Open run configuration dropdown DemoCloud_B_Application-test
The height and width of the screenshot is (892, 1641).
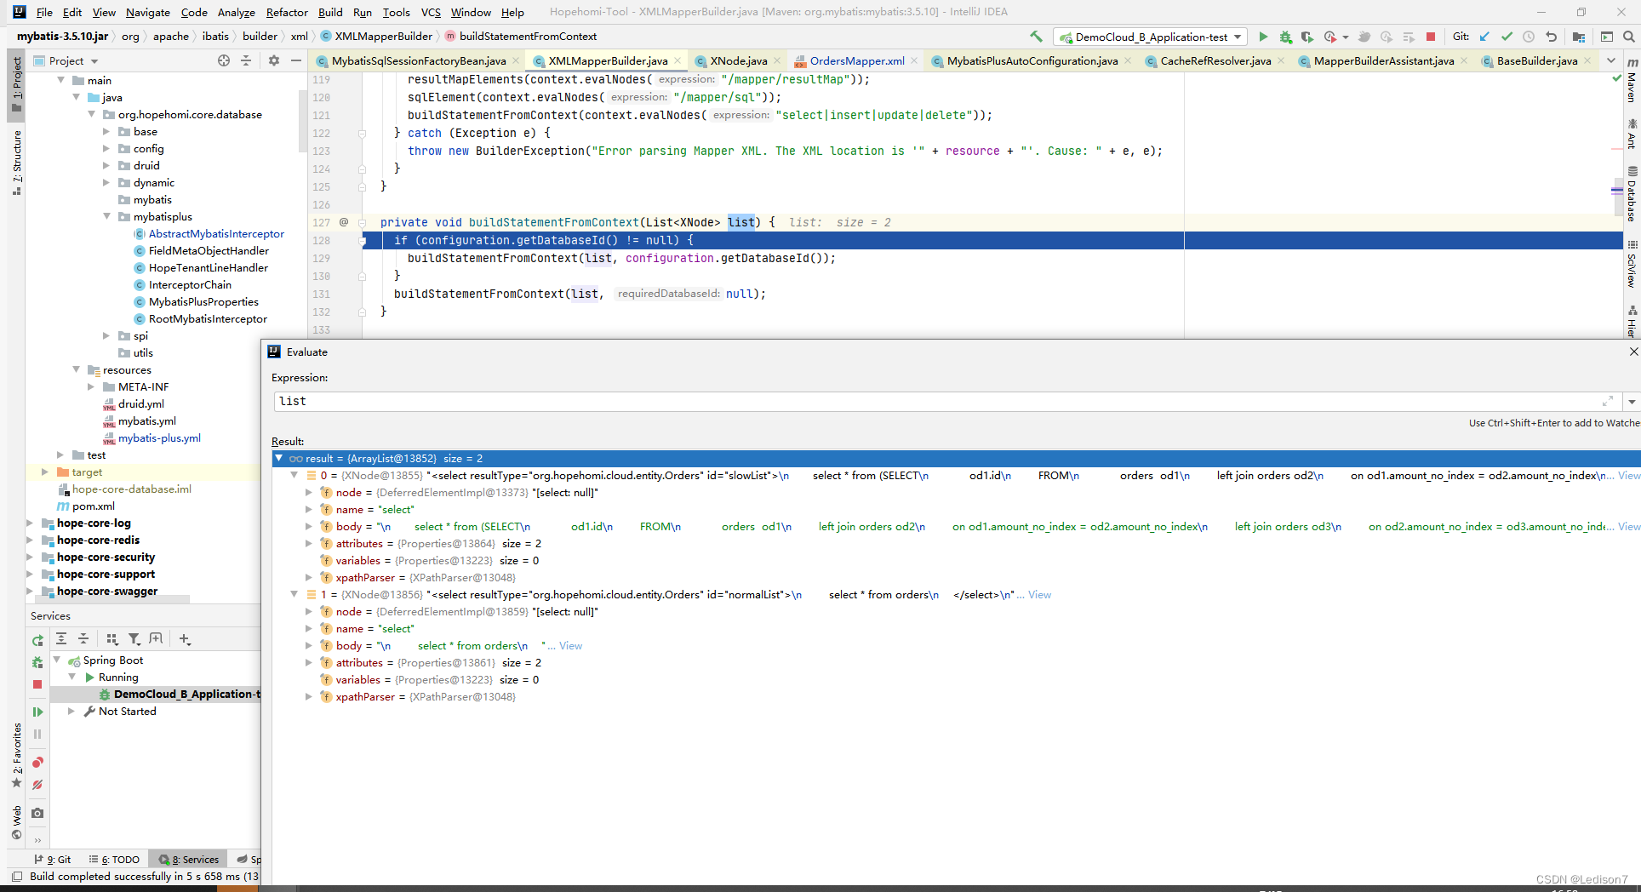tap(1151, 37)
